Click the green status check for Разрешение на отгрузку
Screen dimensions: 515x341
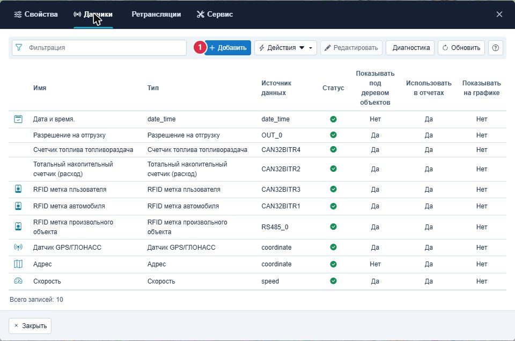click(x=333, y=135)
